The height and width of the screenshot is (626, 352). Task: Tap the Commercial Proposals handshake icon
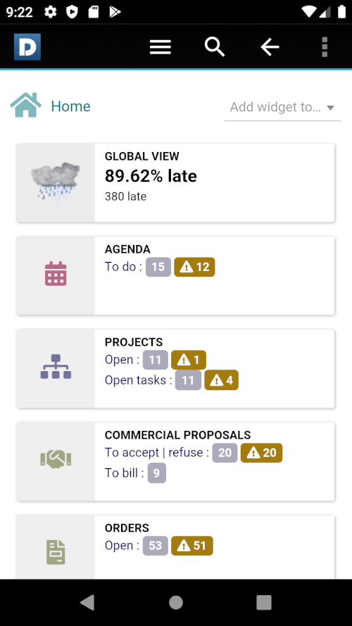[56, 460]
